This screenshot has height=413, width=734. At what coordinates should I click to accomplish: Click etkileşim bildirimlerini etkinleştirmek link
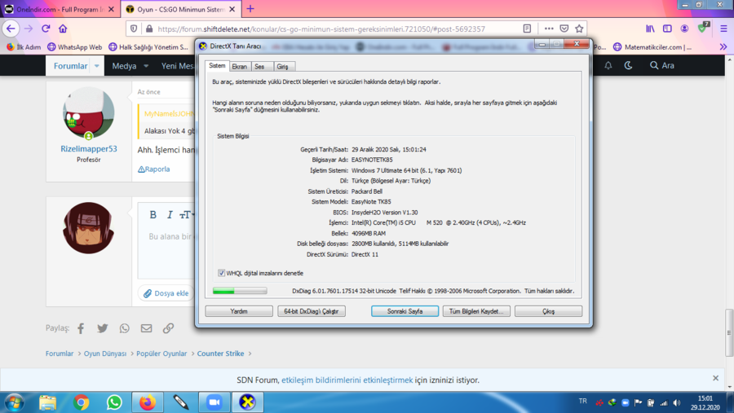(x=347, y=380)
